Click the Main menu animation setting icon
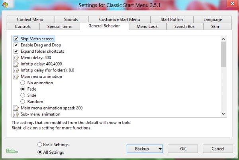The height and width of the screenshot is (160, 239). tap(16, 77)
